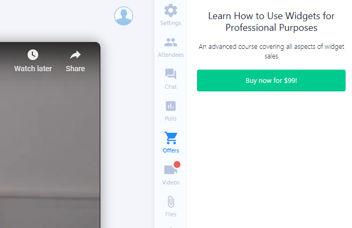
Task: Click the Watch later clock icon
Action: [33, 55]
